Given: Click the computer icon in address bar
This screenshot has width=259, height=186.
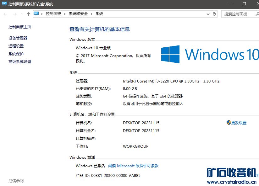Looking at the screenshot, I should [x=36, y=14].
